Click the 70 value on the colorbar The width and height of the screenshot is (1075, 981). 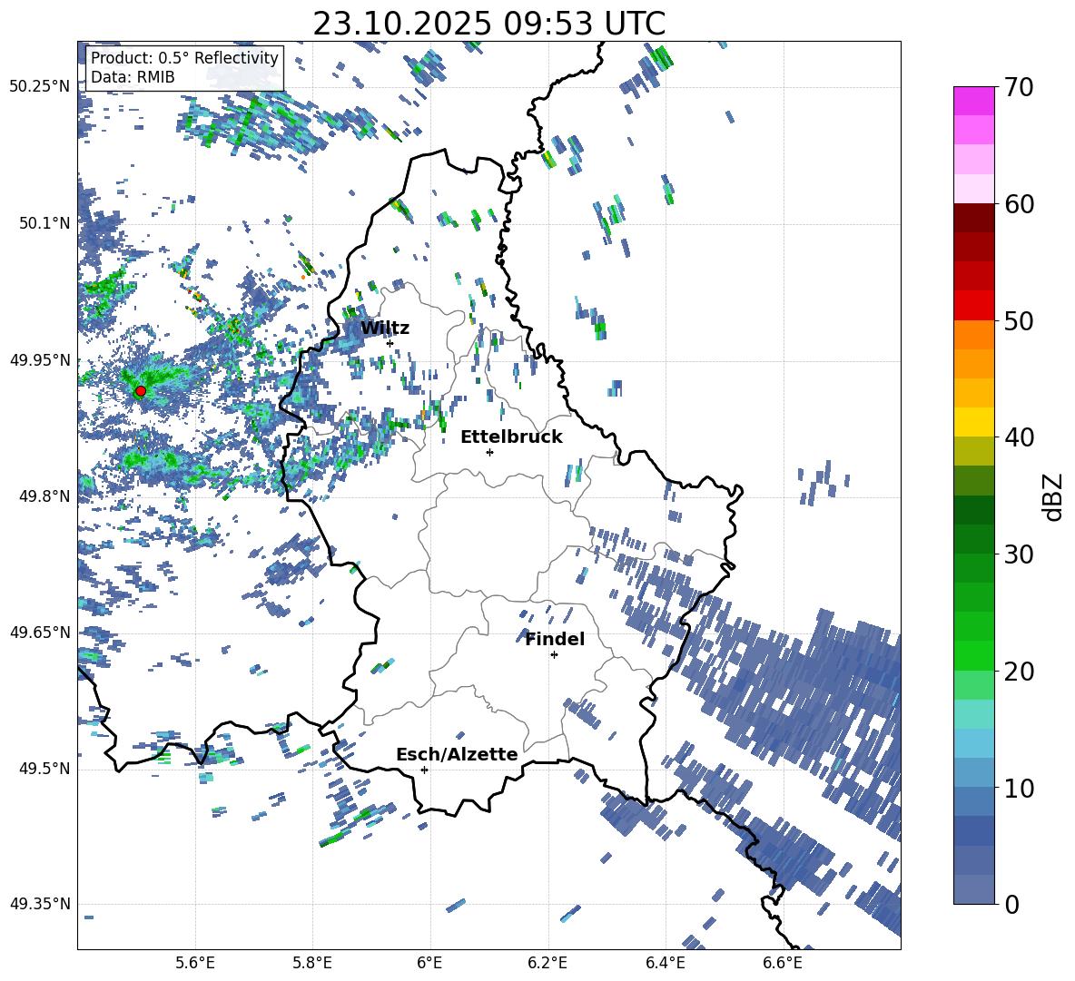[1019, 88]
